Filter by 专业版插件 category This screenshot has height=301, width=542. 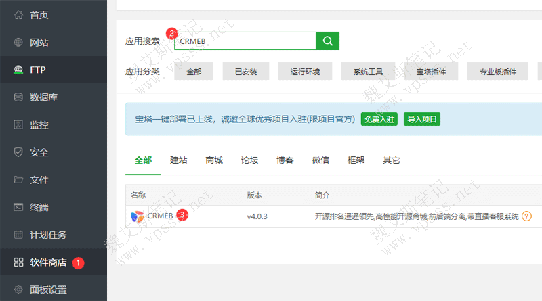click(498, 72)
